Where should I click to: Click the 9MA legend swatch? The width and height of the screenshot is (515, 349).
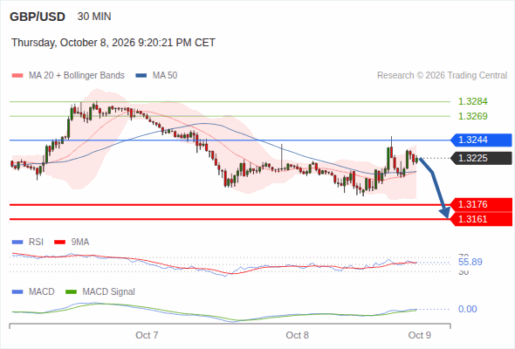(59, 243)
